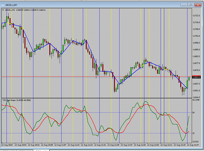Click the indicator level 50 label
This screenshot has width=204, height=151.
pyautogui.click(x=194, y=113)
